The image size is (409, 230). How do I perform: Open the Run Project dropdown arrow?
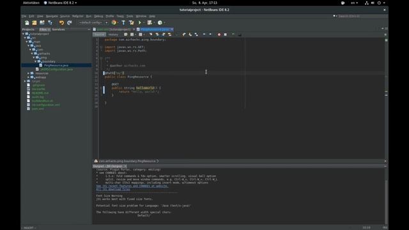click(144, 23)
